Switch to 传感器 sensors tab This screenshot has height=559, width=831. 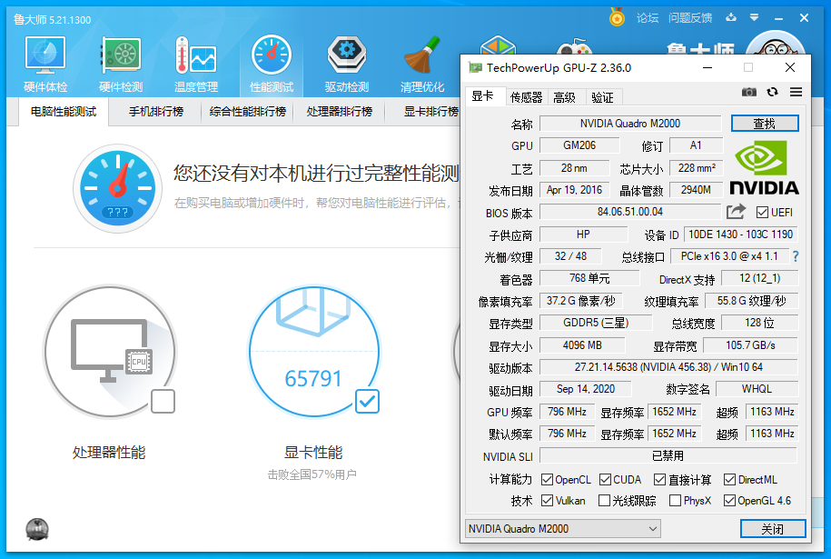tap(526, 97)
